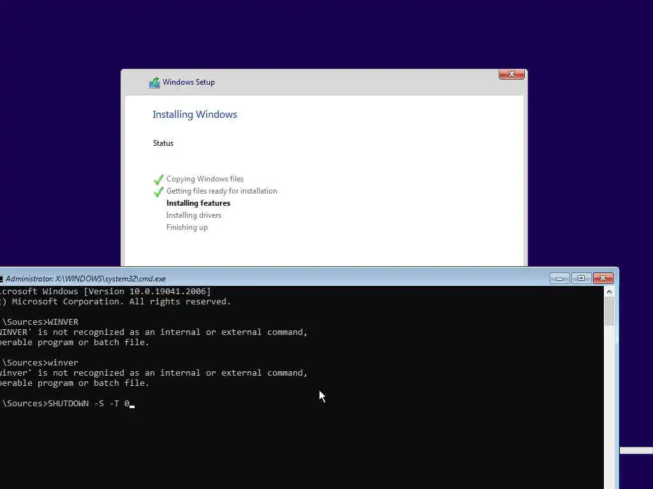This screenshot has height=489, width=653.
Task: Select the 'Installing drivers' status line
Action: [x=194, y=215]
